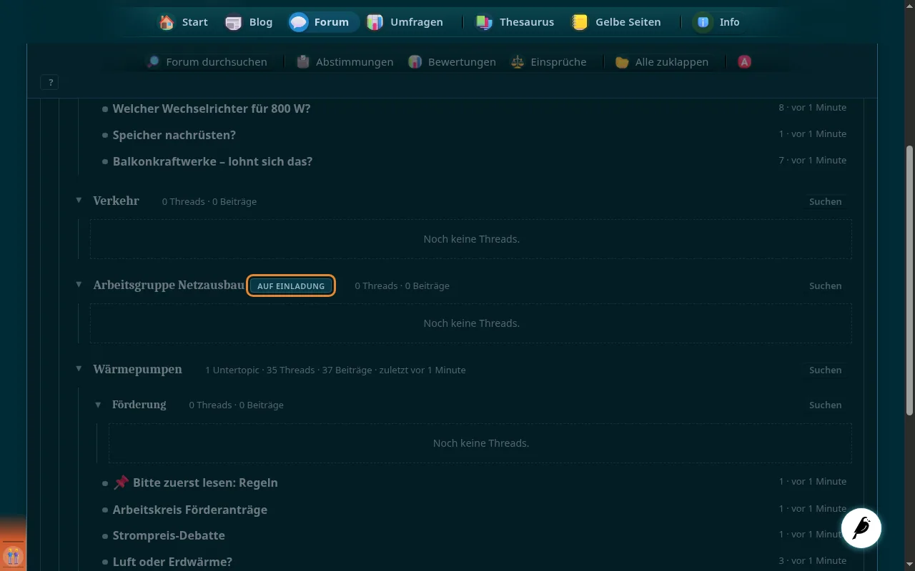Image resolution: width=915 pixels, height=571 pixels.
Task: Click the page's vertical scrollbar thumb
Action: [x=909, y=280]
